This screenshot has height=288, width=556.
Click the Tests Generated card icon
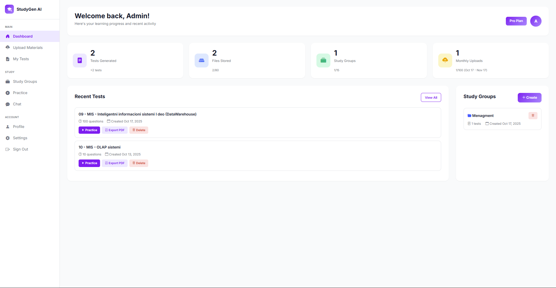(80, 60)
